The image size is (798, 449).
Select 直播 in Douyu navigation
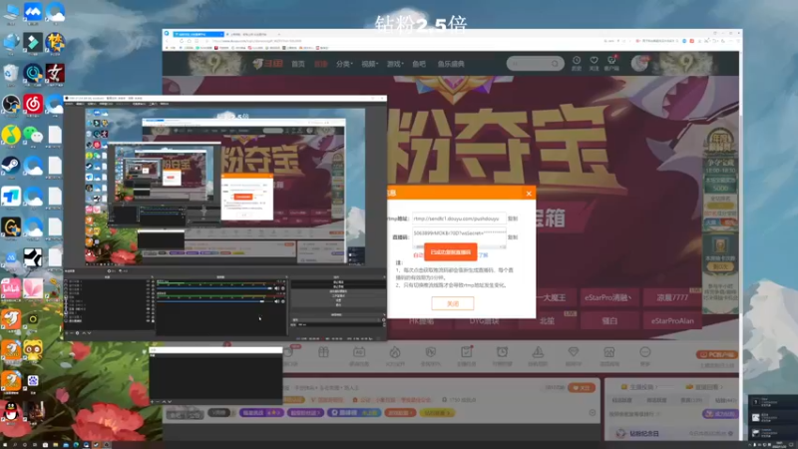320,64
